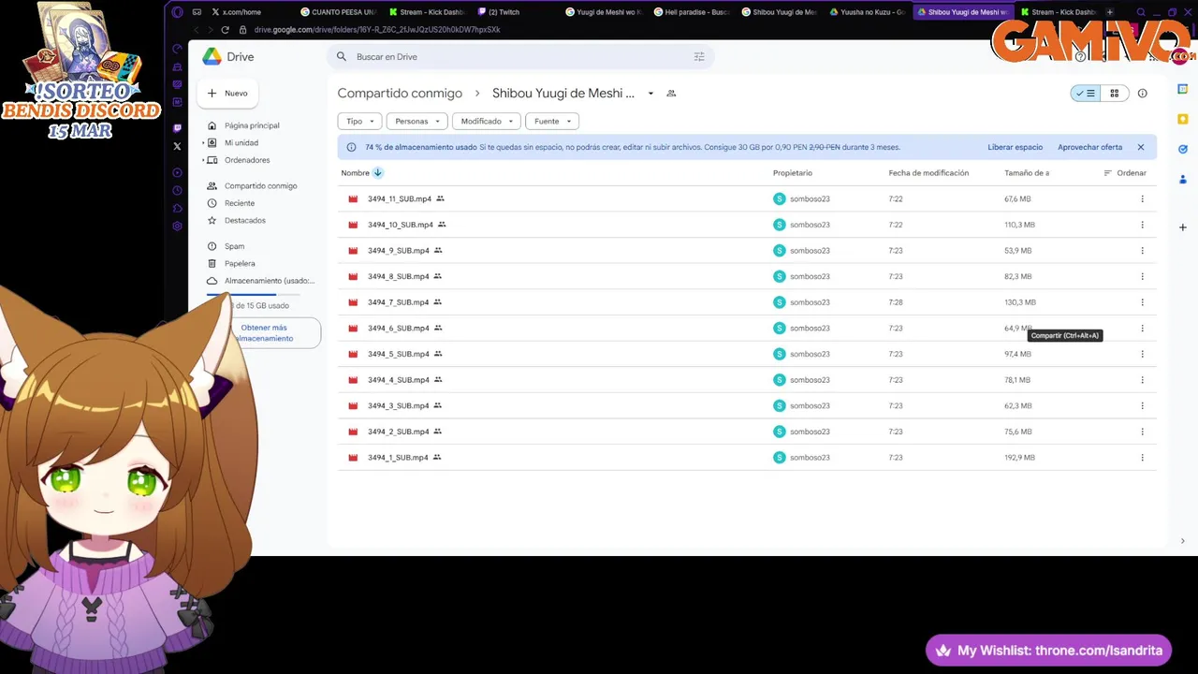Screen dimensions: 1198x674
Task: Open a new browser tab
Action: (1110, 12)
